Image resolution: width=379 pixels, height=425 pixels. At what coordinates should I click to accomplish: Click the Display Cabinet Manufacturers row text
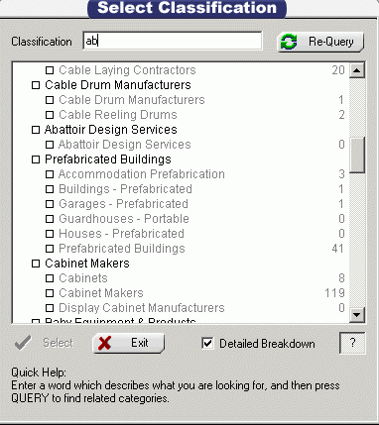tap(142, 308)
